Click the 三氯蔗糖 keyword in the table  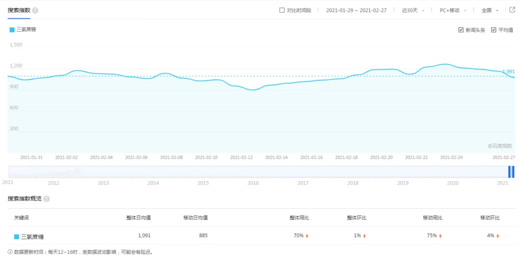point(32,237)
